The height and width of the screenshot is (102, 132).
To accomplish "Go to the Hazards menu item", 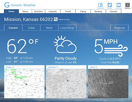I will pyautogui.click(x=53, y=11).
